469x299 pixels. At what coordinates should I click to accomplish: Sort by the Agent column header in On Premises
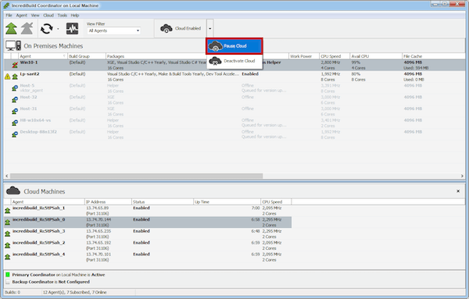tap(43, 56)
